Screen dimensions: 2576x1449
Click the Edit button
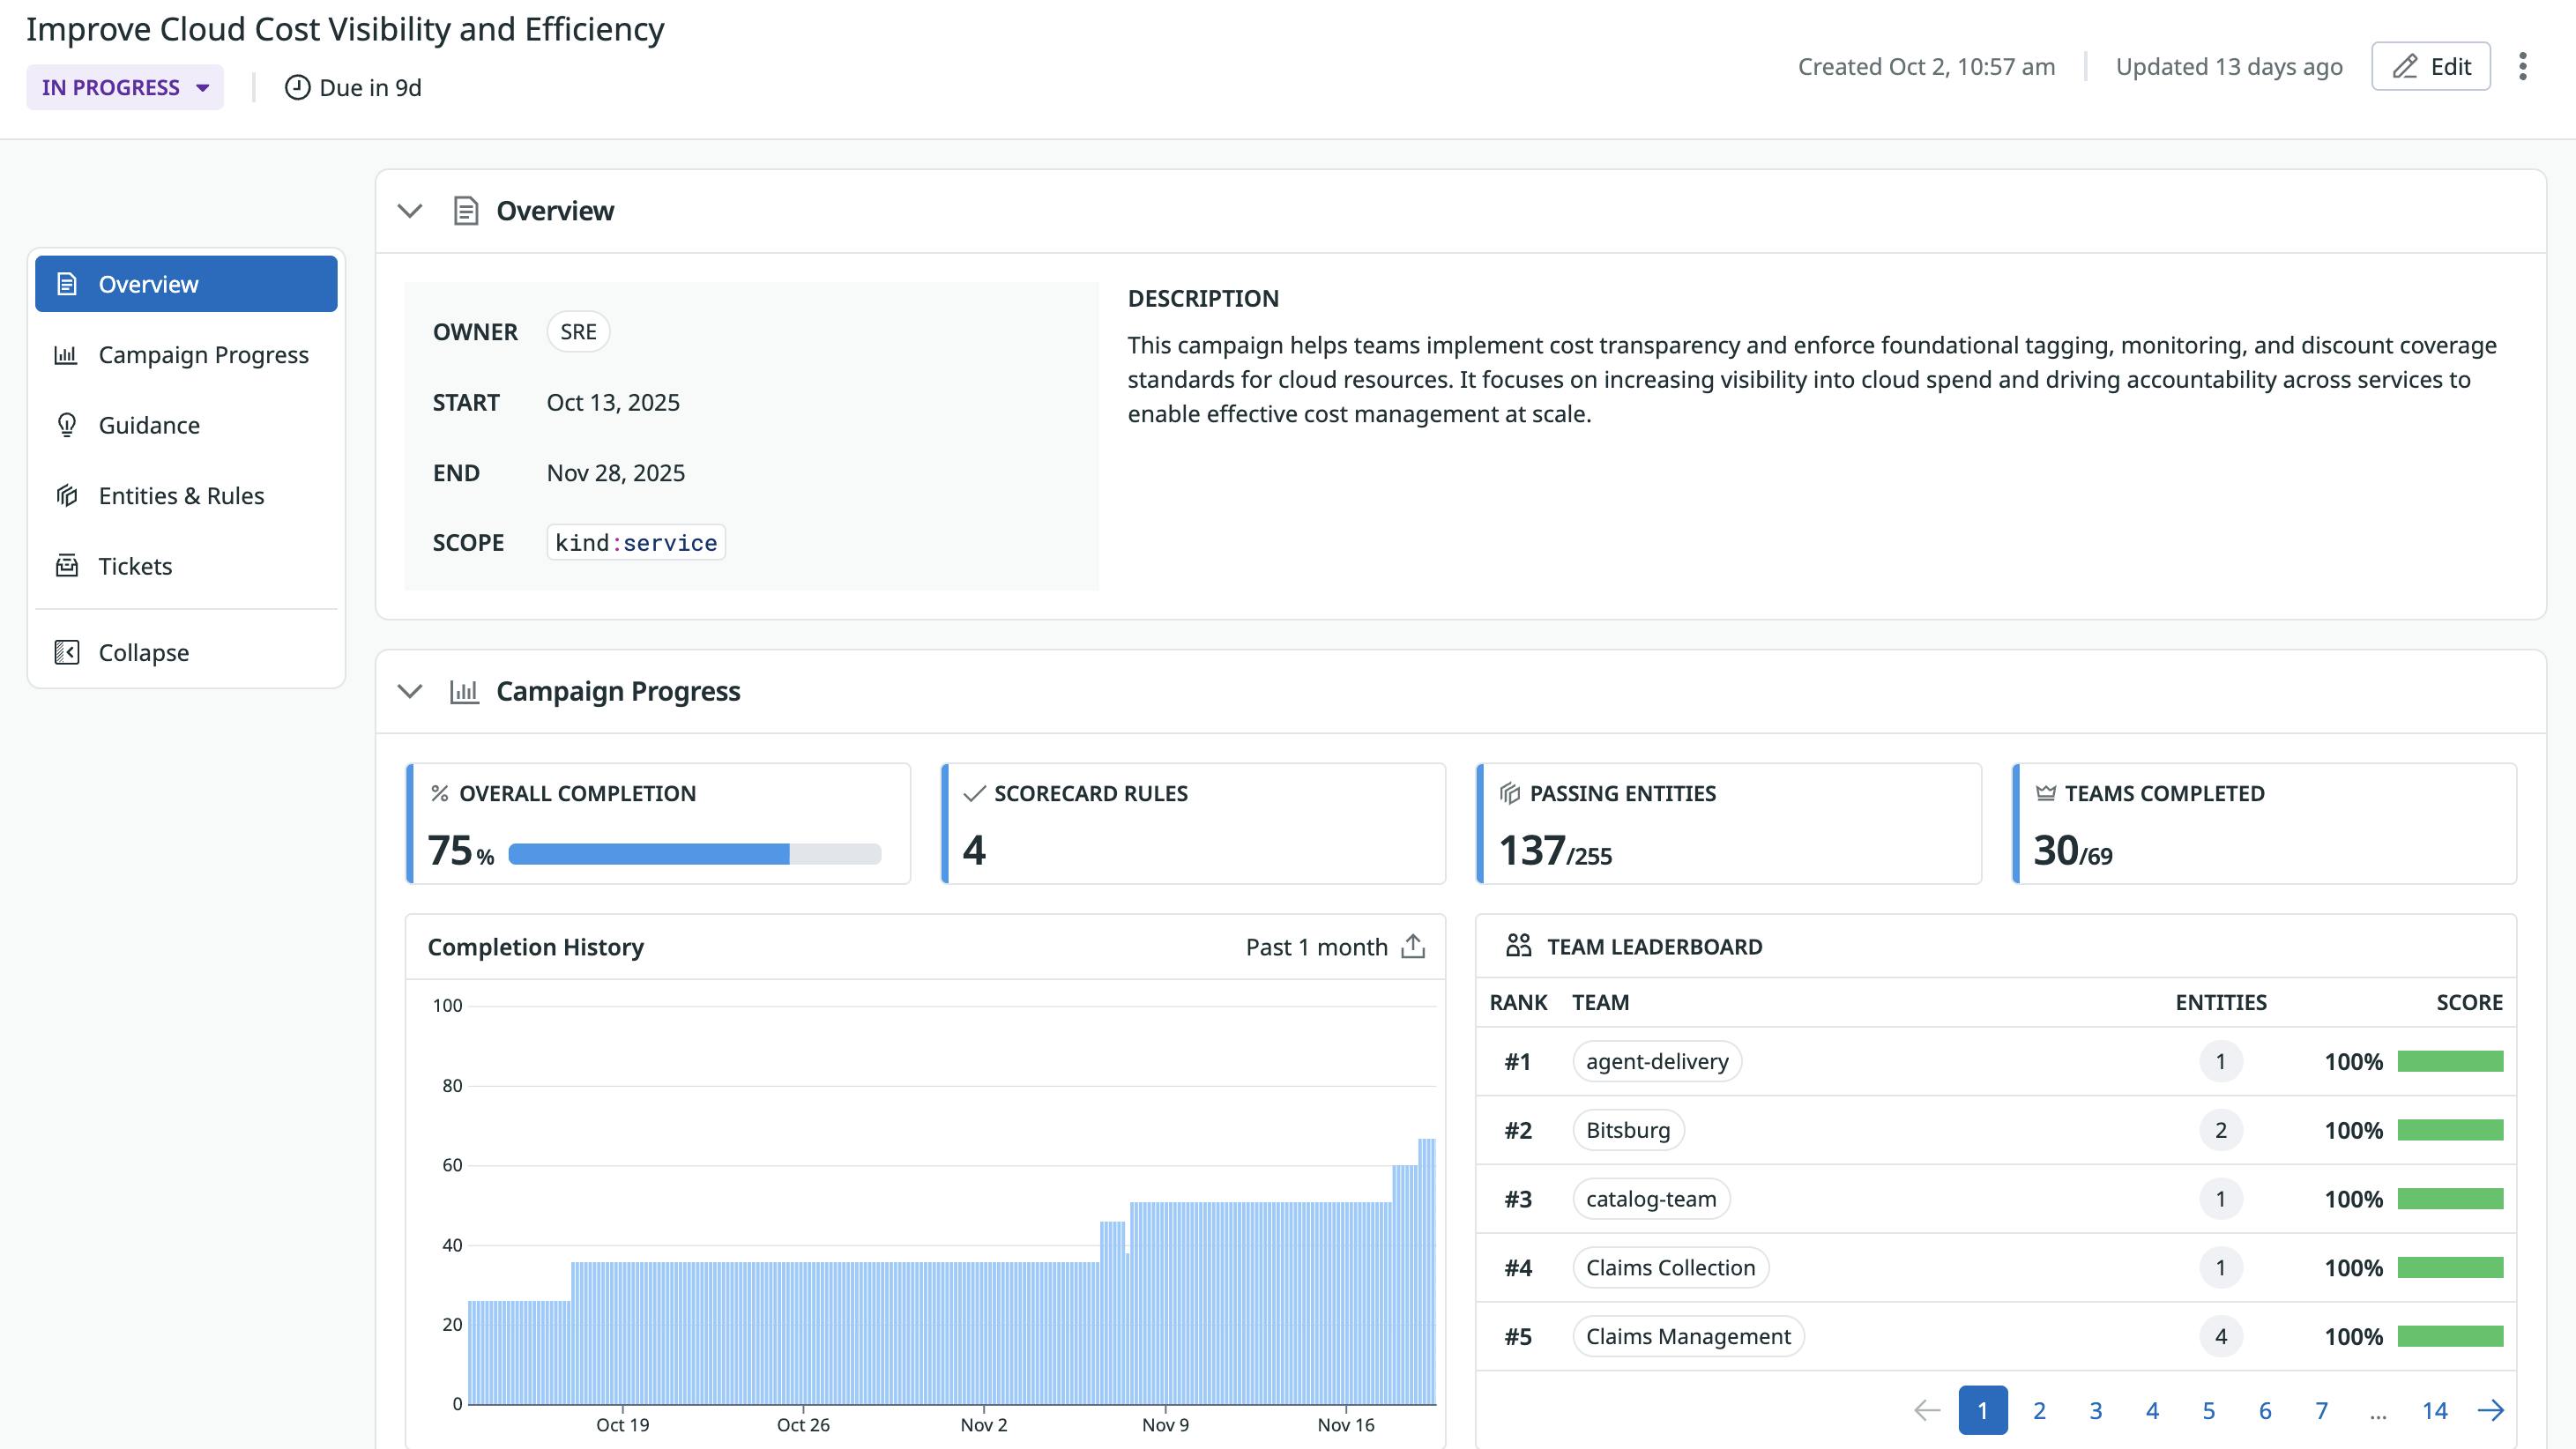coord(2430,66)
